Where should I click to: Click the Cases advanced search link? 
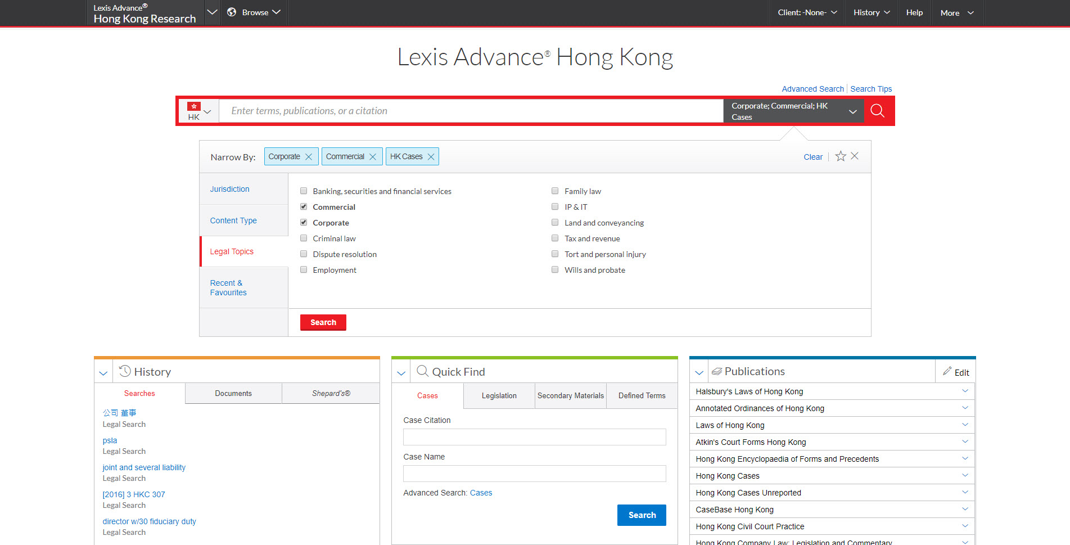point(481,493)
